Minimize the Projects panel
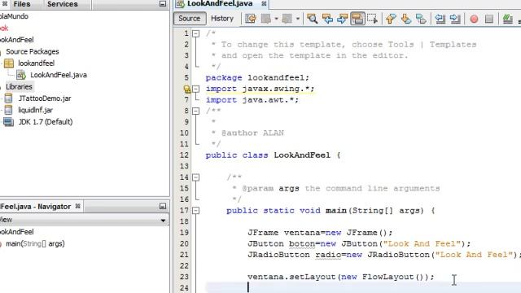This screenshot has width=521, height=293. pos(163,3)
